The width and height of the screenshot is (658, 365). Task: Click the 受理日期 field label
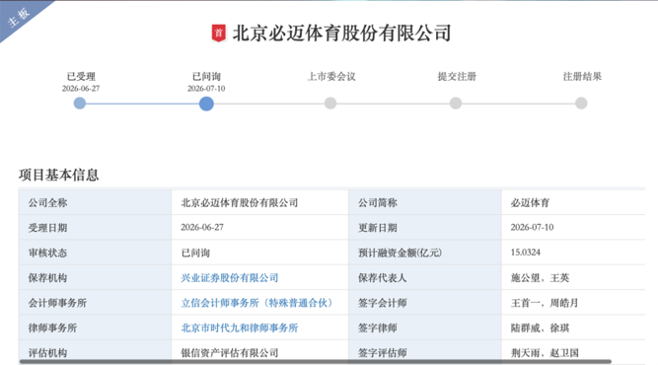tap(47, 228)
